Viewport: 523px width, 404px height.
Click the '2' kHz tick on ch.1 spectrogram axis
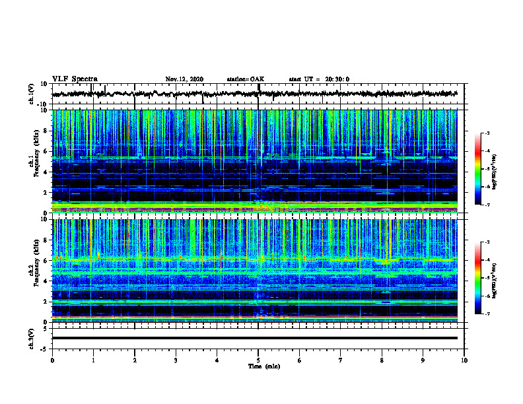coord(46,193)
